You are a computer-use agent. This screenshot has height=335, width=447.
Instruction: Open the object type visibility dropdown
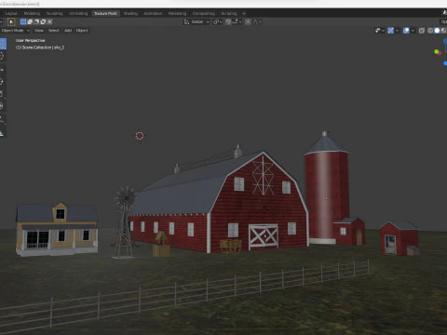coord(379,31)
